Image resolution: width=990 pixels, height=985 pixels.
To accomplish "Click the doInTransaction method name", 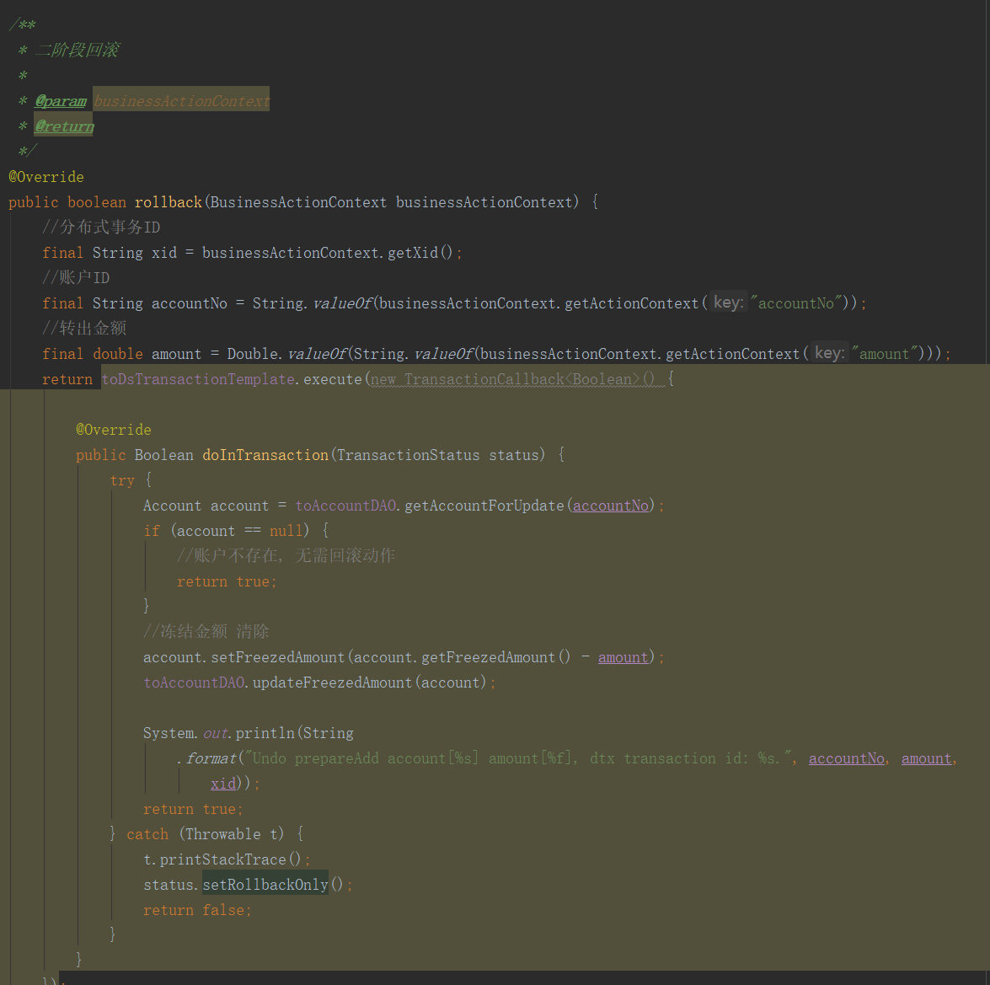I will point(265,455).
